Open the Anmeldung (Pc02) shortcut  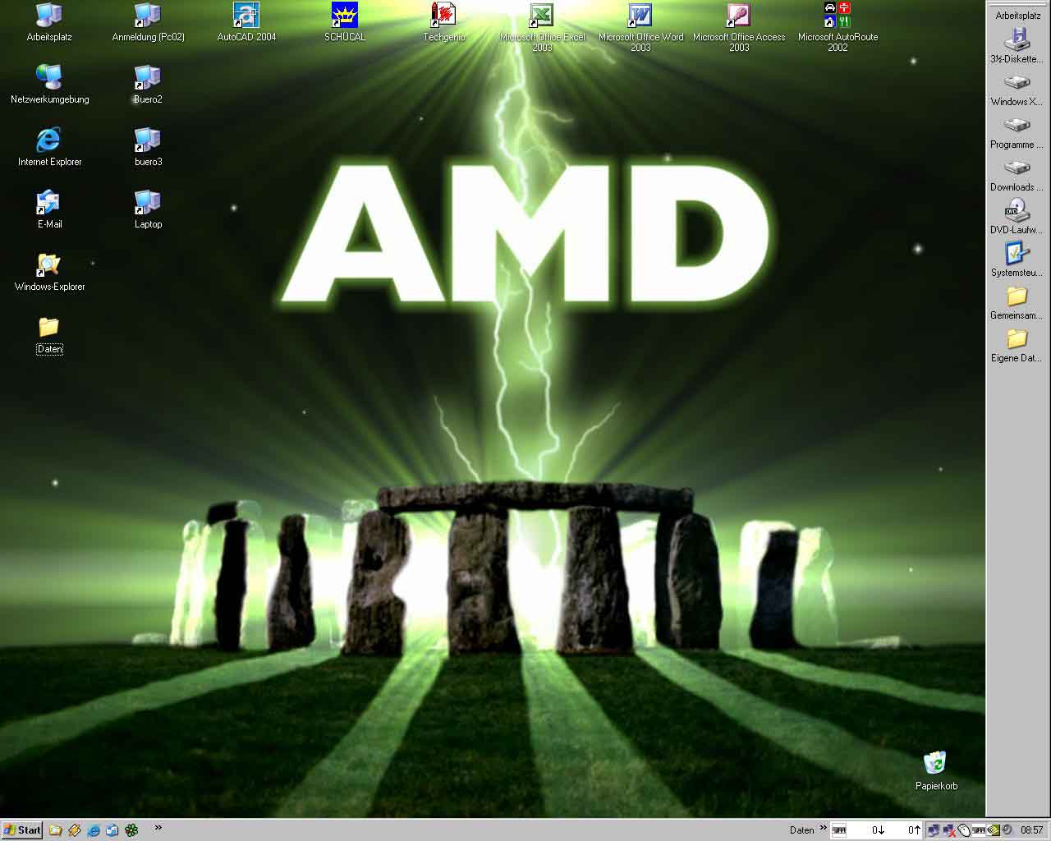[x=148, y=22]
